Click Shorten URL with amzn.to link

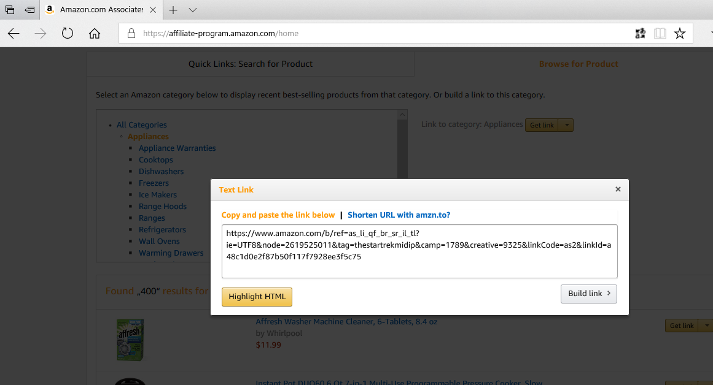pyautogui.click(x=399, y=215)
